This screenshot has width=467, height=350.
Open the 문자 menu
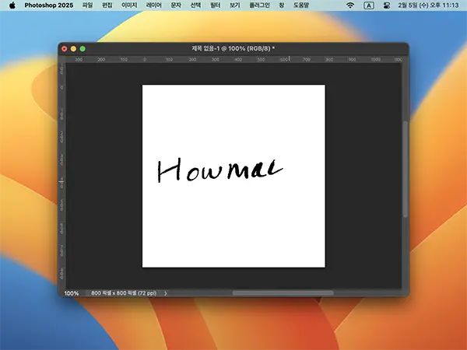[176, 5]
